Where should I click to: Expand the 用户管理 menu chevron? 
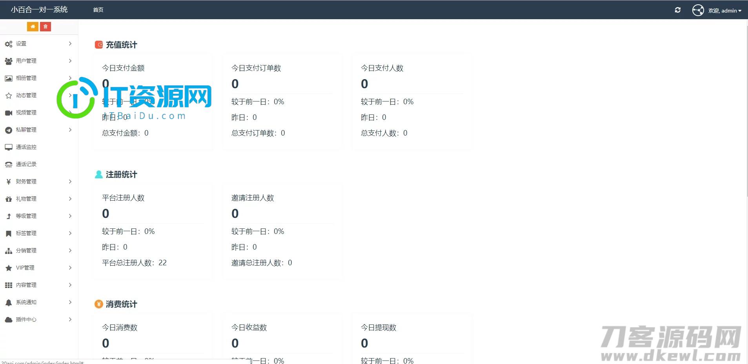tap(70, 61)
